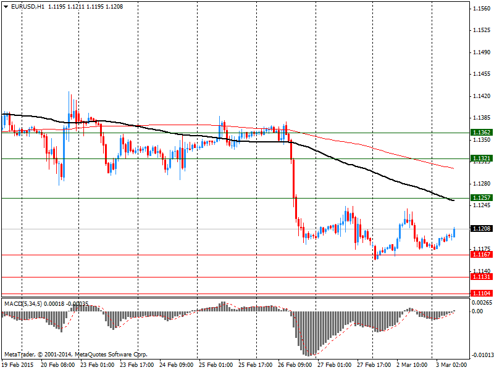Select the black moving average line's right end

[x=453, y=200]
